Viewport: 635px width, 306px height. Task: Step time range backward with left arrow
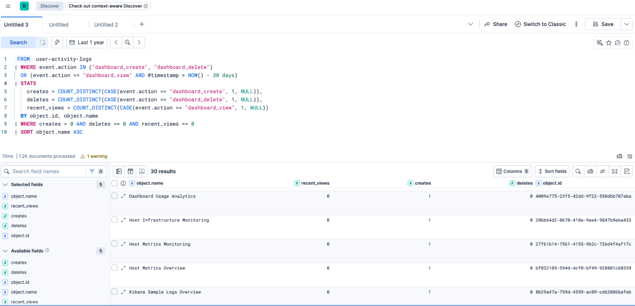click(x=116, y=42)
